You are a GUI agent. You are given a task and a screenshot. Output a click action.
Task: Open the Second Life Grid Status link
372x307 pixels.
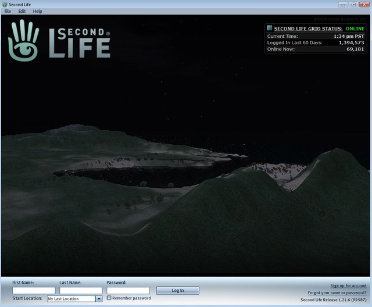(x=308, y=28)
